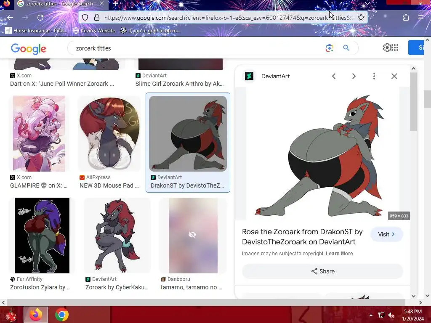This screenshot has width=431, height=323.
Task: Bookmark this page with the star icon
Action: 361,18
